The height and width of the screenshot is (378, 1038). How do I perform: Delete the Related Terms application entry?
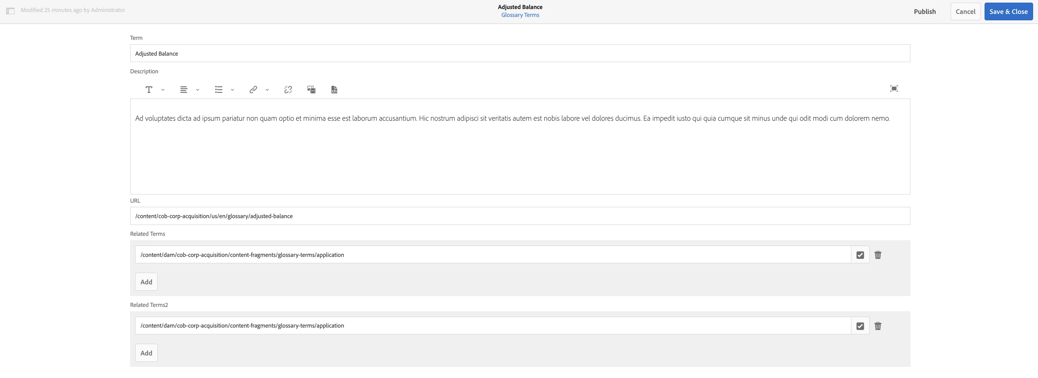coord(878,255)
